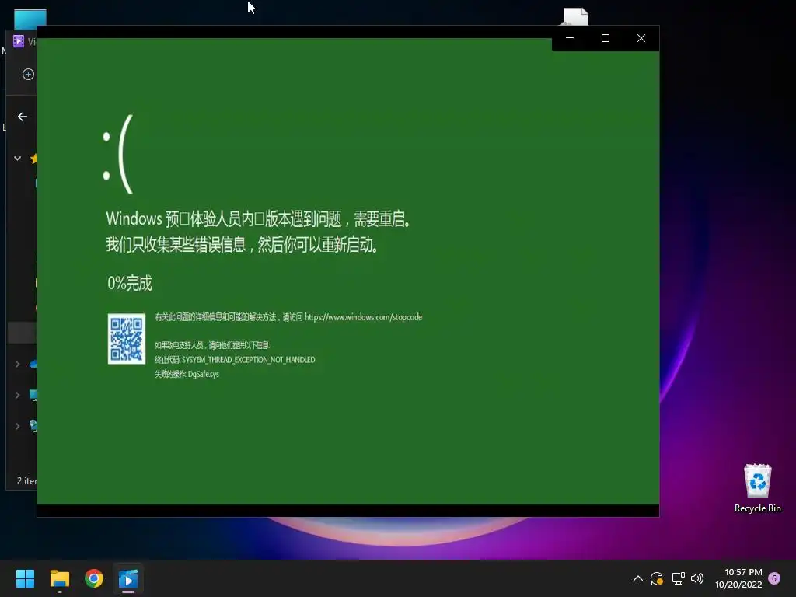
Task: Open the Windows Start menu
Action: (x=25, y=578)
